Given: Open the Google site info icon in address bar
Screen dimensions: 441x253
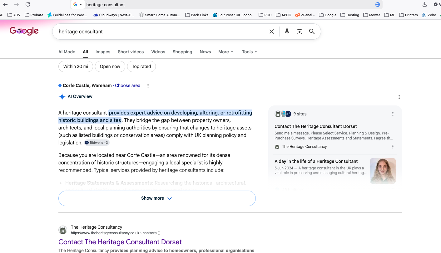Looking at the screenshot, I should tap(75, 4).
